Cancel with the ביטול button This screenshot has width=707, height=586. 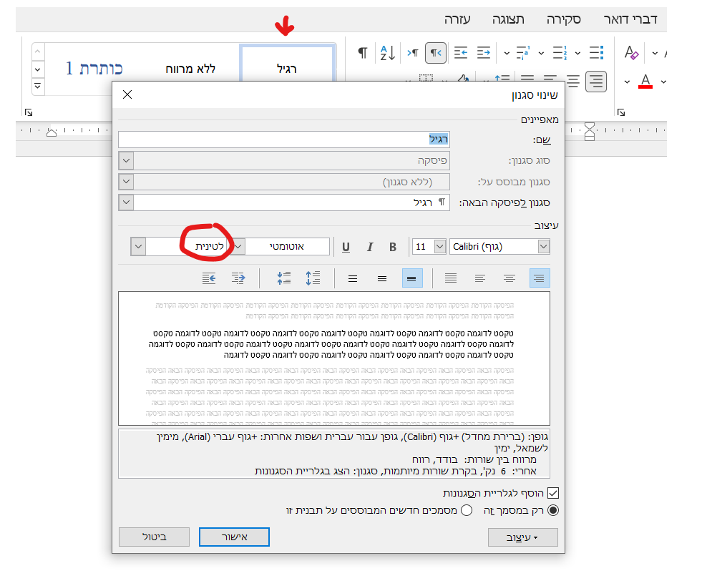154,537
